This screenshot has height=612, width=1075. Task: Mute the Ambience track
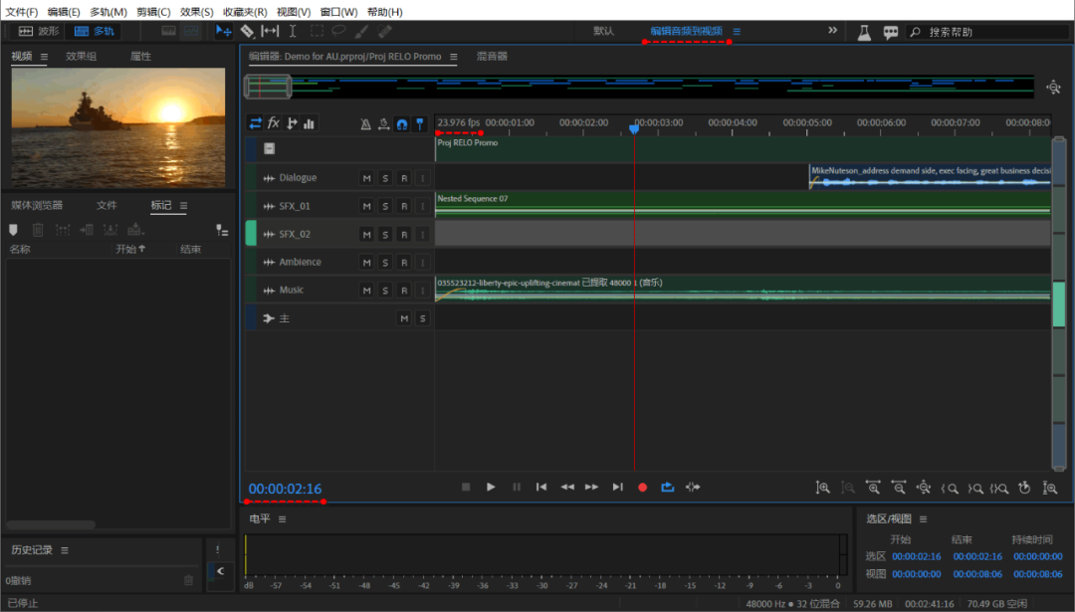point(366,263)
